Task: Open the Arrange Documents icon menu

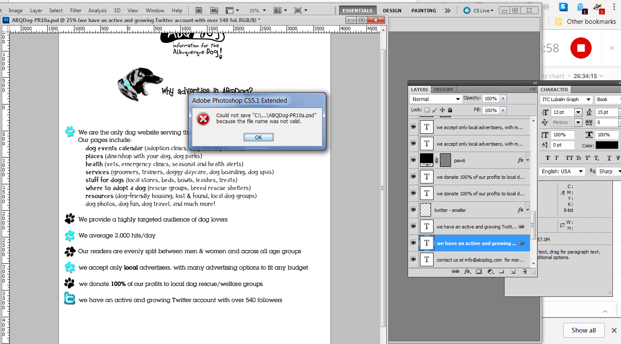Action: (280, 10)
